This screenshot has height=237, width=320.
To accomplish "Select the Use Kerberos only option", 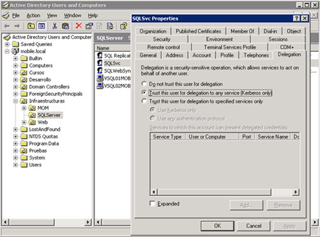I will (152, 110).
